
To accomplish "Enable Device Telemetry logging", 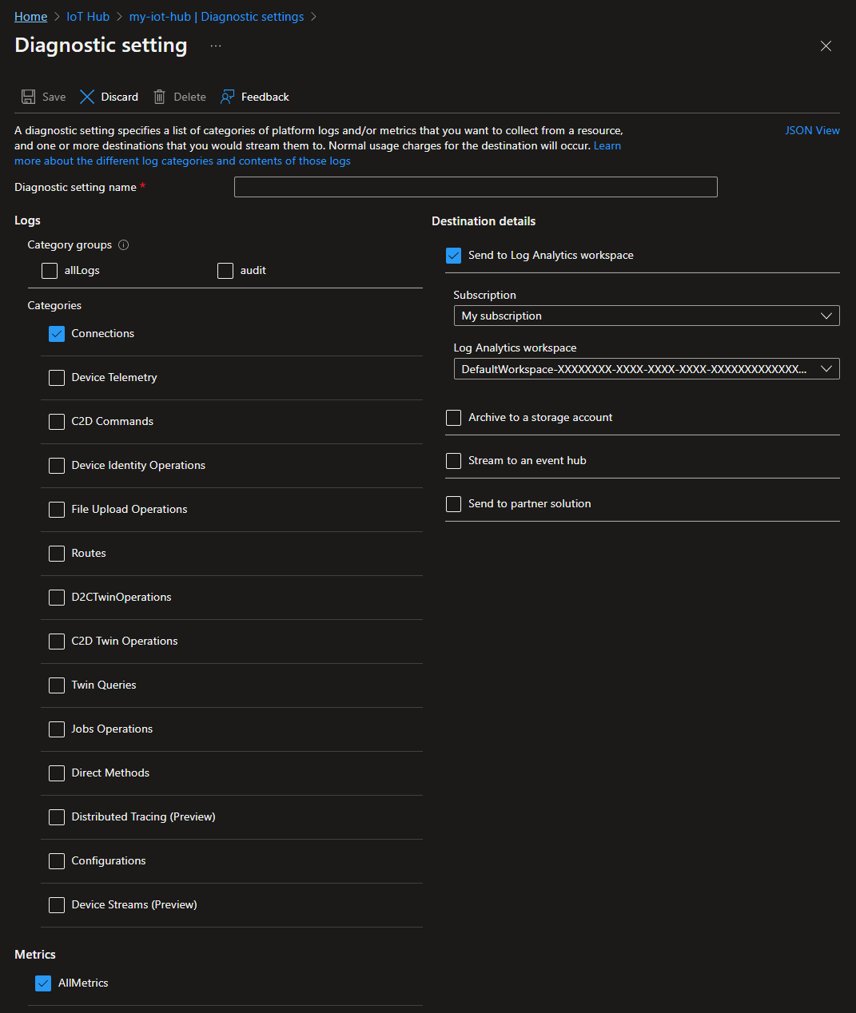I will [x=56, y=377].
